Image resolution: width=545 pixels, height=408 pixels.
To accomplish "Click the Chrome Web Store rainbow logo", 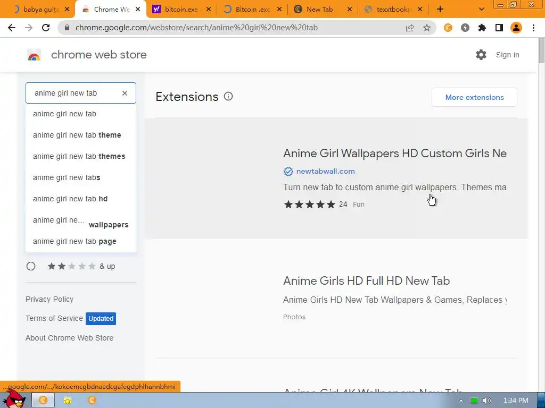I will tap(34, 55).
